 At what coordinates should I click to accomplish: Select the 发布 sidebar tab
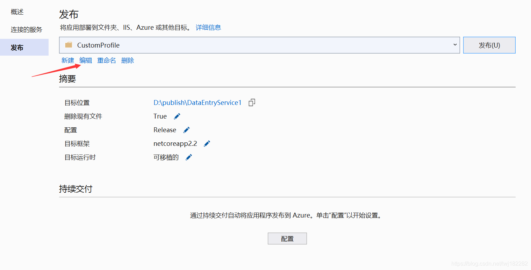pyautogui.click(x=24, y=47)
